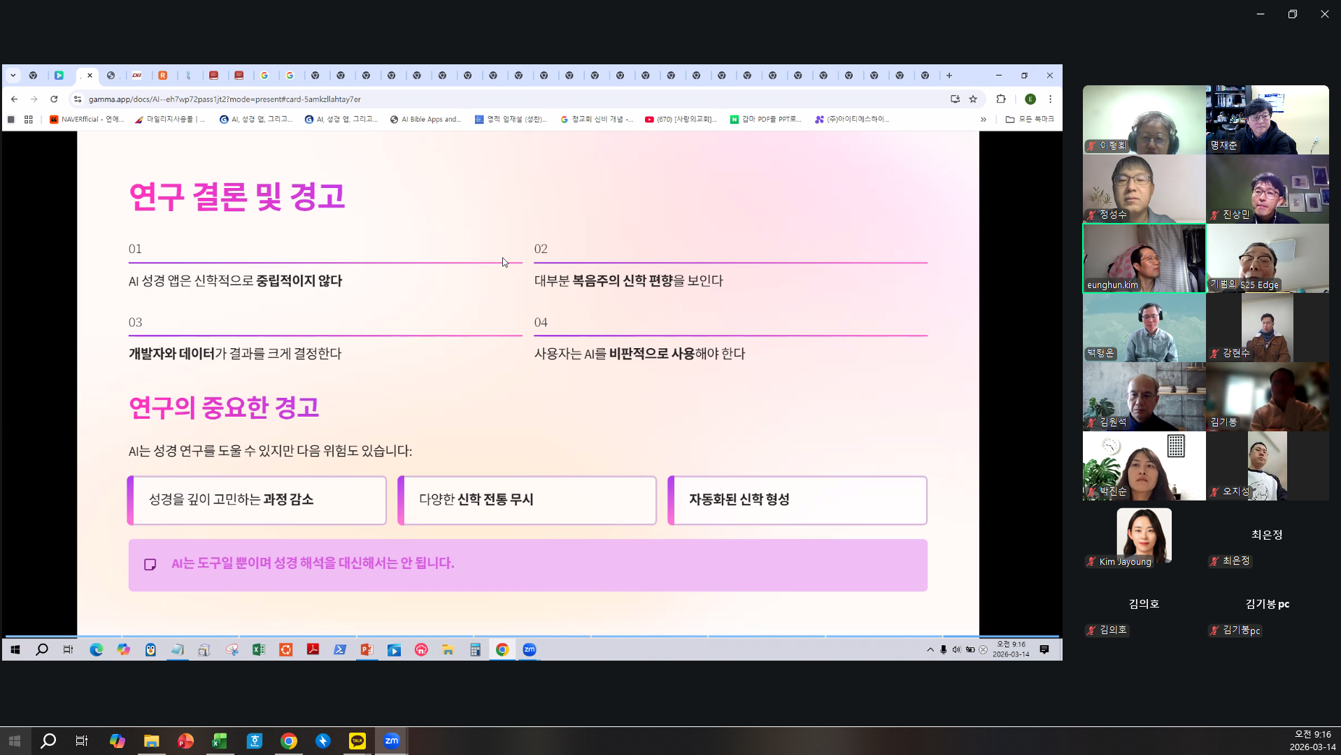Click the microphone icon in shared system tray
This screenshot has width=1341, height=755.
point(944,650)
